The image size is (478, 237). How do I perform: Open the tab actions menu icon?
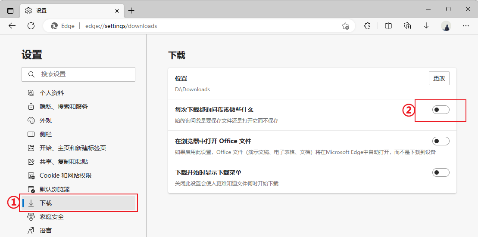point(10,10)
